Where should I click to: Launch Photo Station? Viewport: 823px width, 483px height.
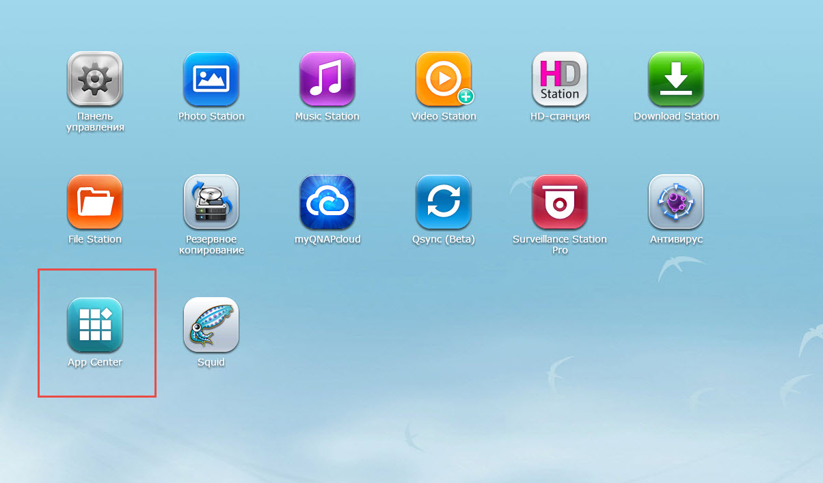211,79
